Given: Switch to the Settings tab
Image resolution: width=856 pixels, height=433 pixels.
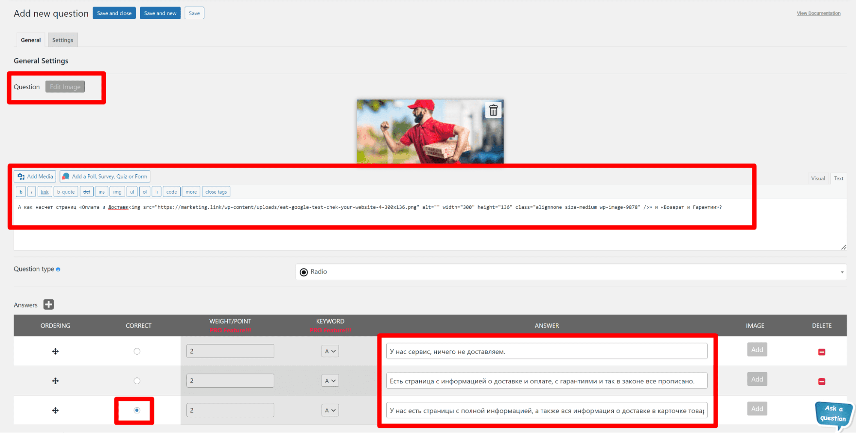Looking at the screenshot, I should point(63,40).
